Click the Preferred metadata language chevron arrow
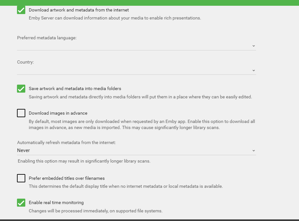Screen dimensions: 299x221 pos(254,46)
